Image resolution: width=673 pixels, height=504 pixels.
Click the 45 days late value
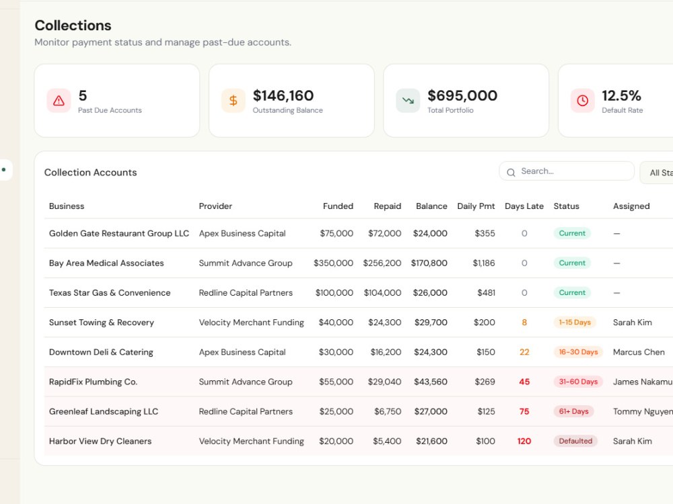click(524, 382)
